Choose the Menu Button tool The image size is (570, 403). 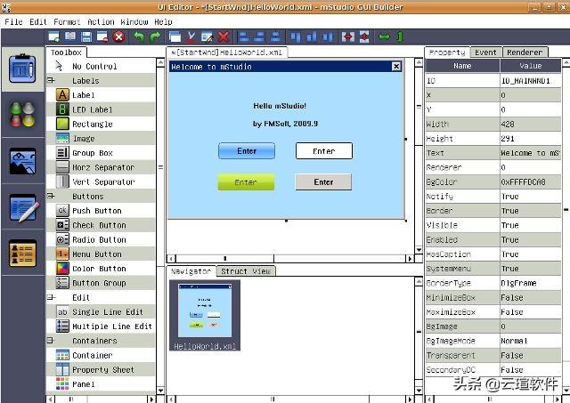pyautogui.click(x=96, y=254)
